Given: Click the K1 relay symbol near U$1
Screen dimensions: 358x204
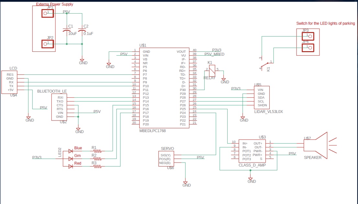Looking at the screenshot, I should pos(211,70).
